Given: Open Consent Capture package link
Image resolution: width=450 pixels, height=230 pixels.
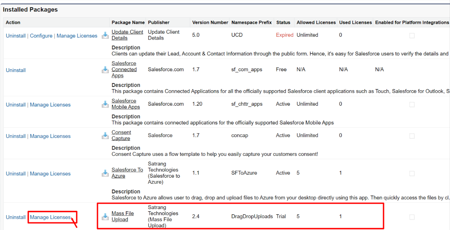Looking at the screenshot, I should (121, 135).
